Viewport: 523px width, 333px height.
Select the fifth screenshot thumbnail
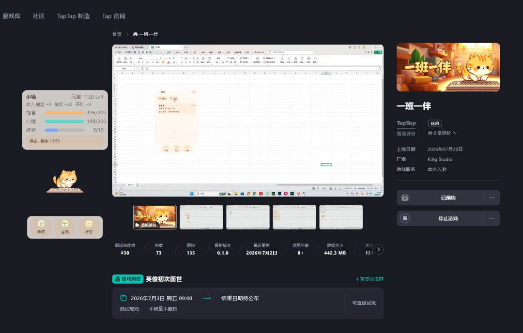(x=341, y=217)
